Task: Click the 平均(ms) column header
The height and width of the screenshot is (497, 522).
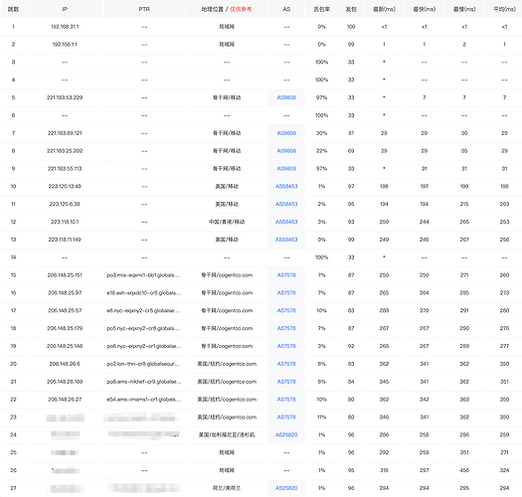Action: click(504, 9)
